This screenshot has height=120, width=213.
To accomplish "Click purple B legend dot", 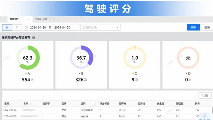I will coord(80,73).
